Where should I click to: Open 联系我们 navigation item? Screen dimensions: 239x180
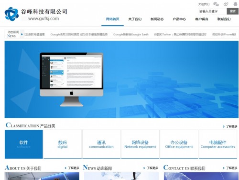click(224, 19)
